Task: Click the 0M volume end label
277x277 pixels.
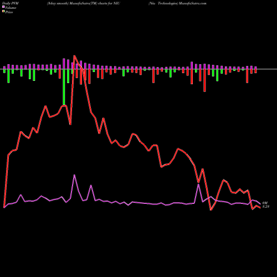Action: (x=265, y=203)
